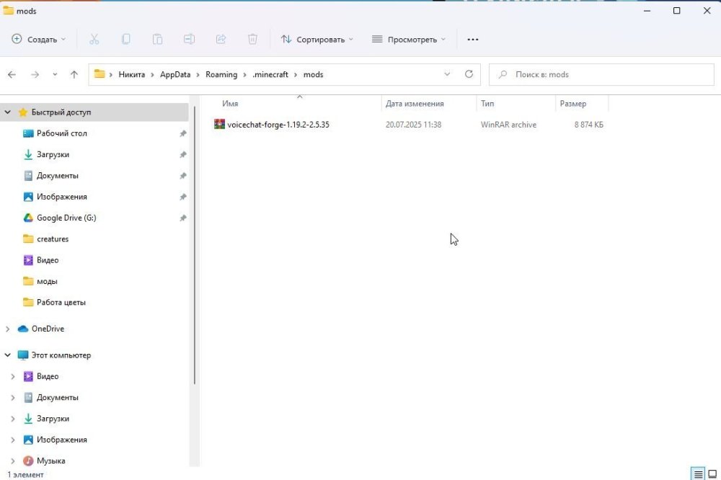Open the Сортировать sort menu

(x=317, y=40)
